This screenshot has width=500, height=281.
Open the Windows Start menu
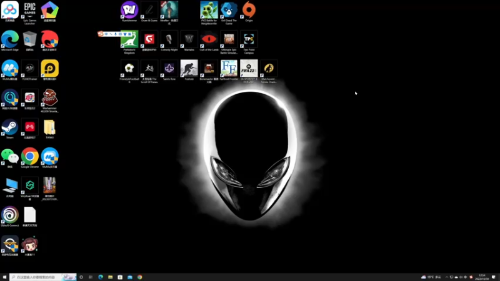pos(4,277)
